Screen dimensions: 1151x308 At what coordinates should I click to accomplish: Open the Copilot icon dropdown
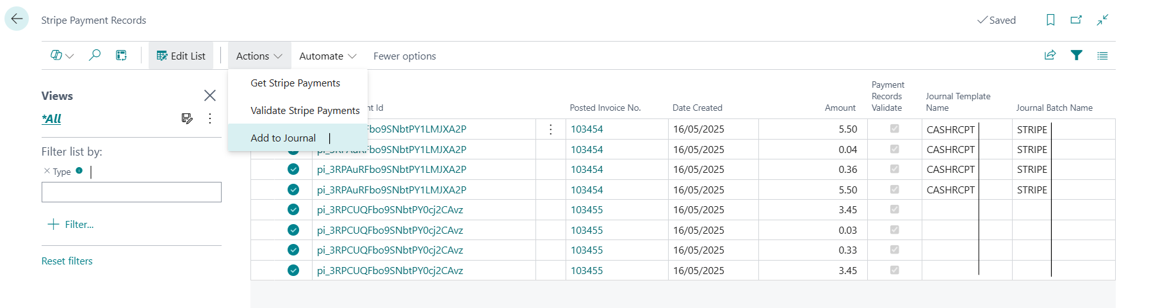coord(62,56)
